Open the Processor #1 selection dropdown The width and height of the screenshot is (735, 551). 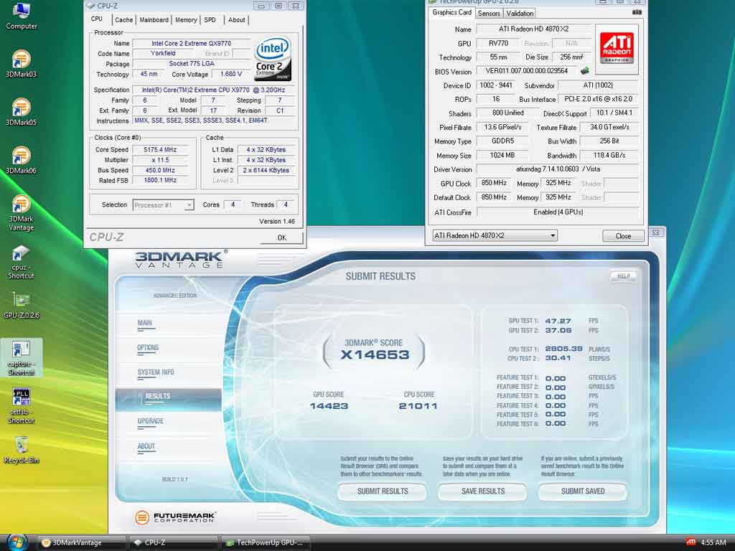(x=163, y=205)
